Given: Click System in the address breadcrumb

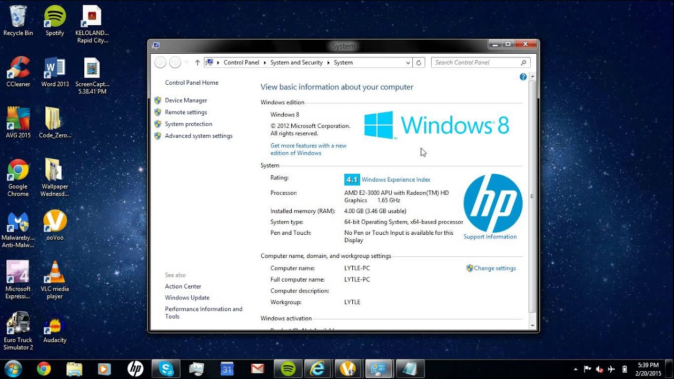Looking at the screenshot, I should click(343, 63).
